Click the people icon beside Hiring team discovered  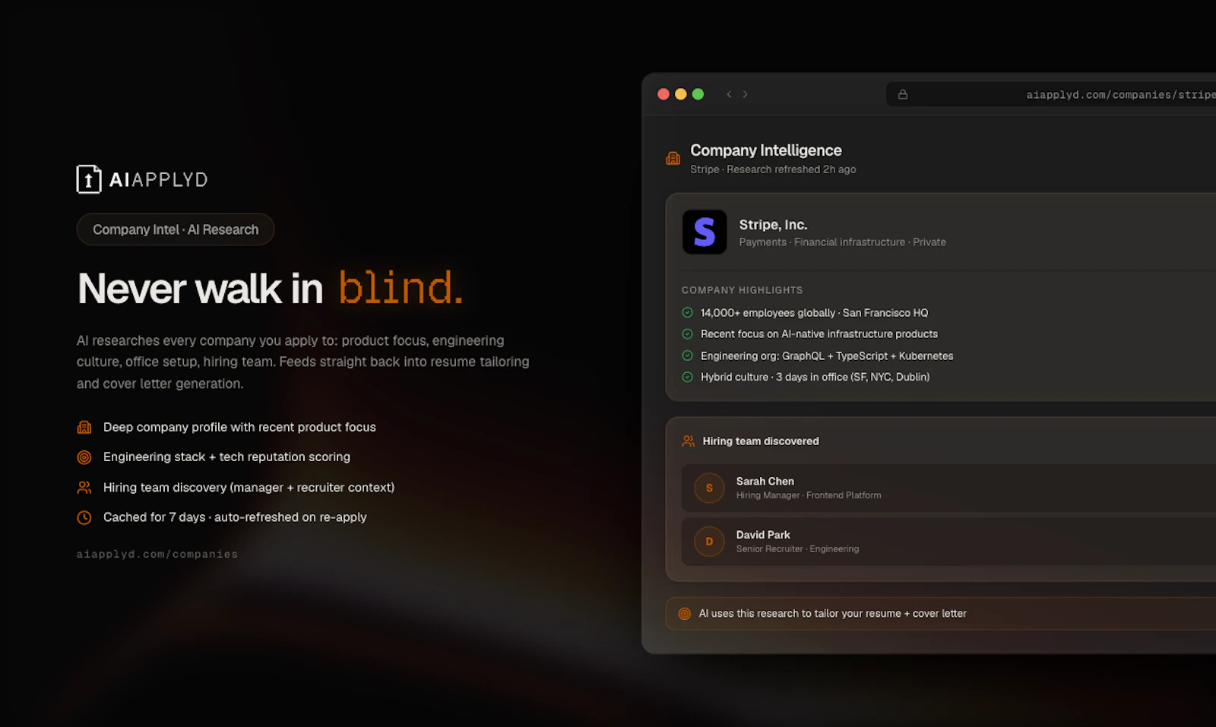[689, 441]
